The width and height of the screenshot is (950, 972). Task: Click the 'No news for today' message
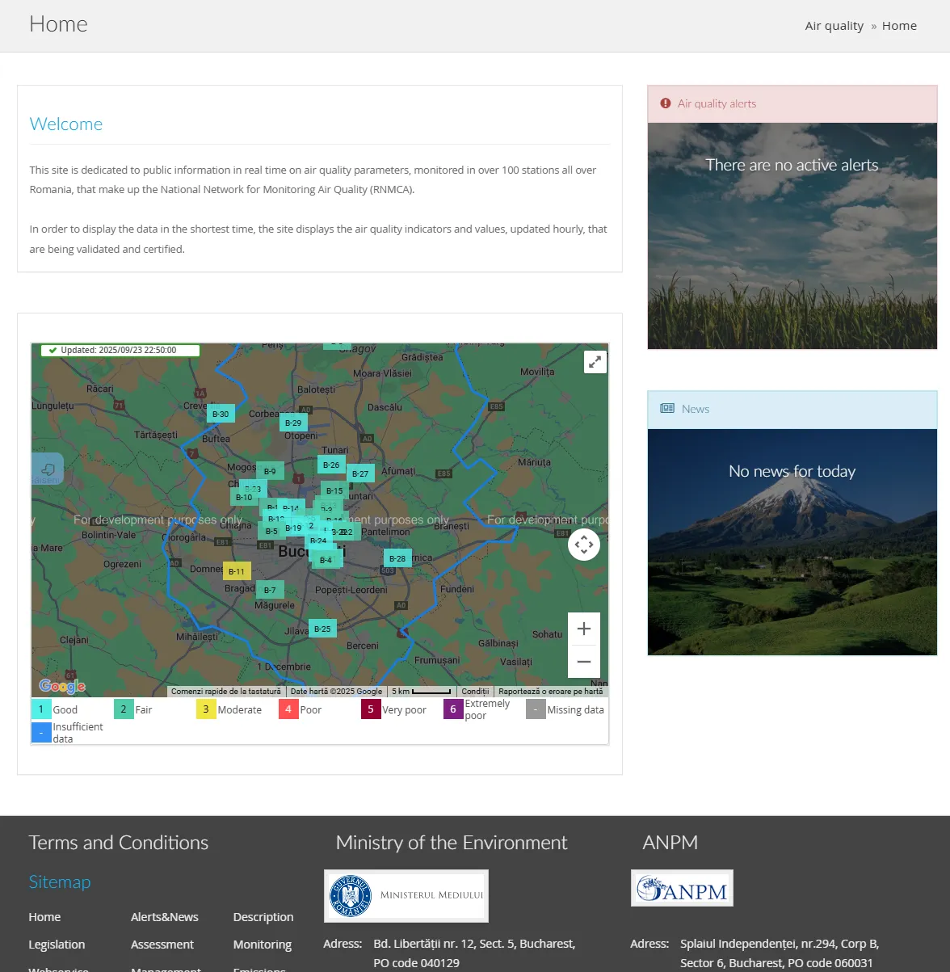click(792, 471)
